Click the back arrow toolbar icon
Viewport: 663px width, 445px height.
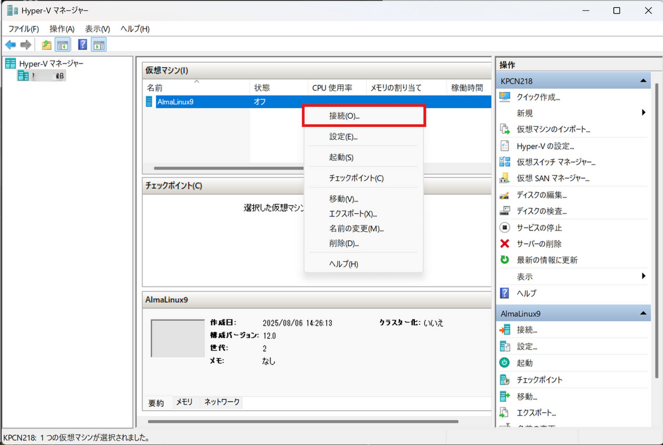tap(10, 45)
